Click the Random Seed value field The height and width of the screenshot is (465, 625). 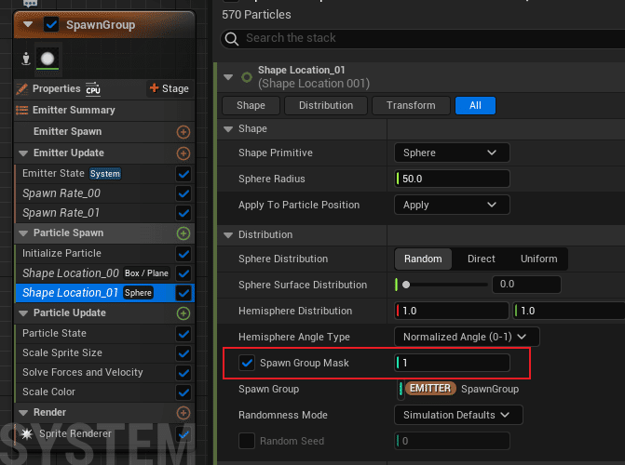pyautogui.click(x=452, y=441)
